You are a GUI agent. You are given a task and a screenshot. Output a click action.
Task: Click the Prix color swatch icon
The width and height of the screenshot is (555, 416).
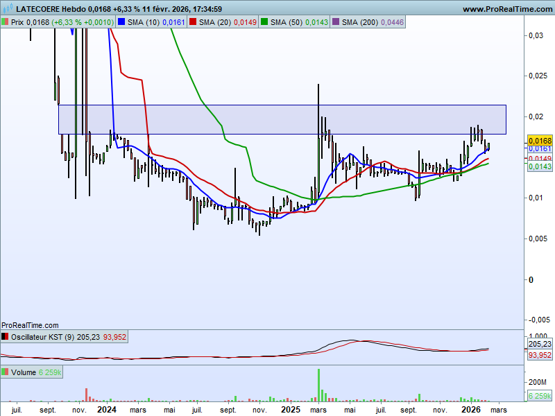pyautogui.click(x=5, y=22)
